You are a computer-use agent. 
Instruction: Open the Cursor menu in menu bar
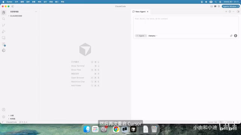pos(9,2)
